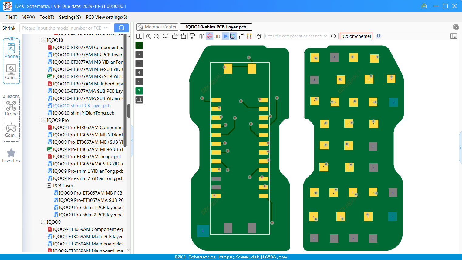Open Favorites
462x260 pixels.
pos(11,156)
